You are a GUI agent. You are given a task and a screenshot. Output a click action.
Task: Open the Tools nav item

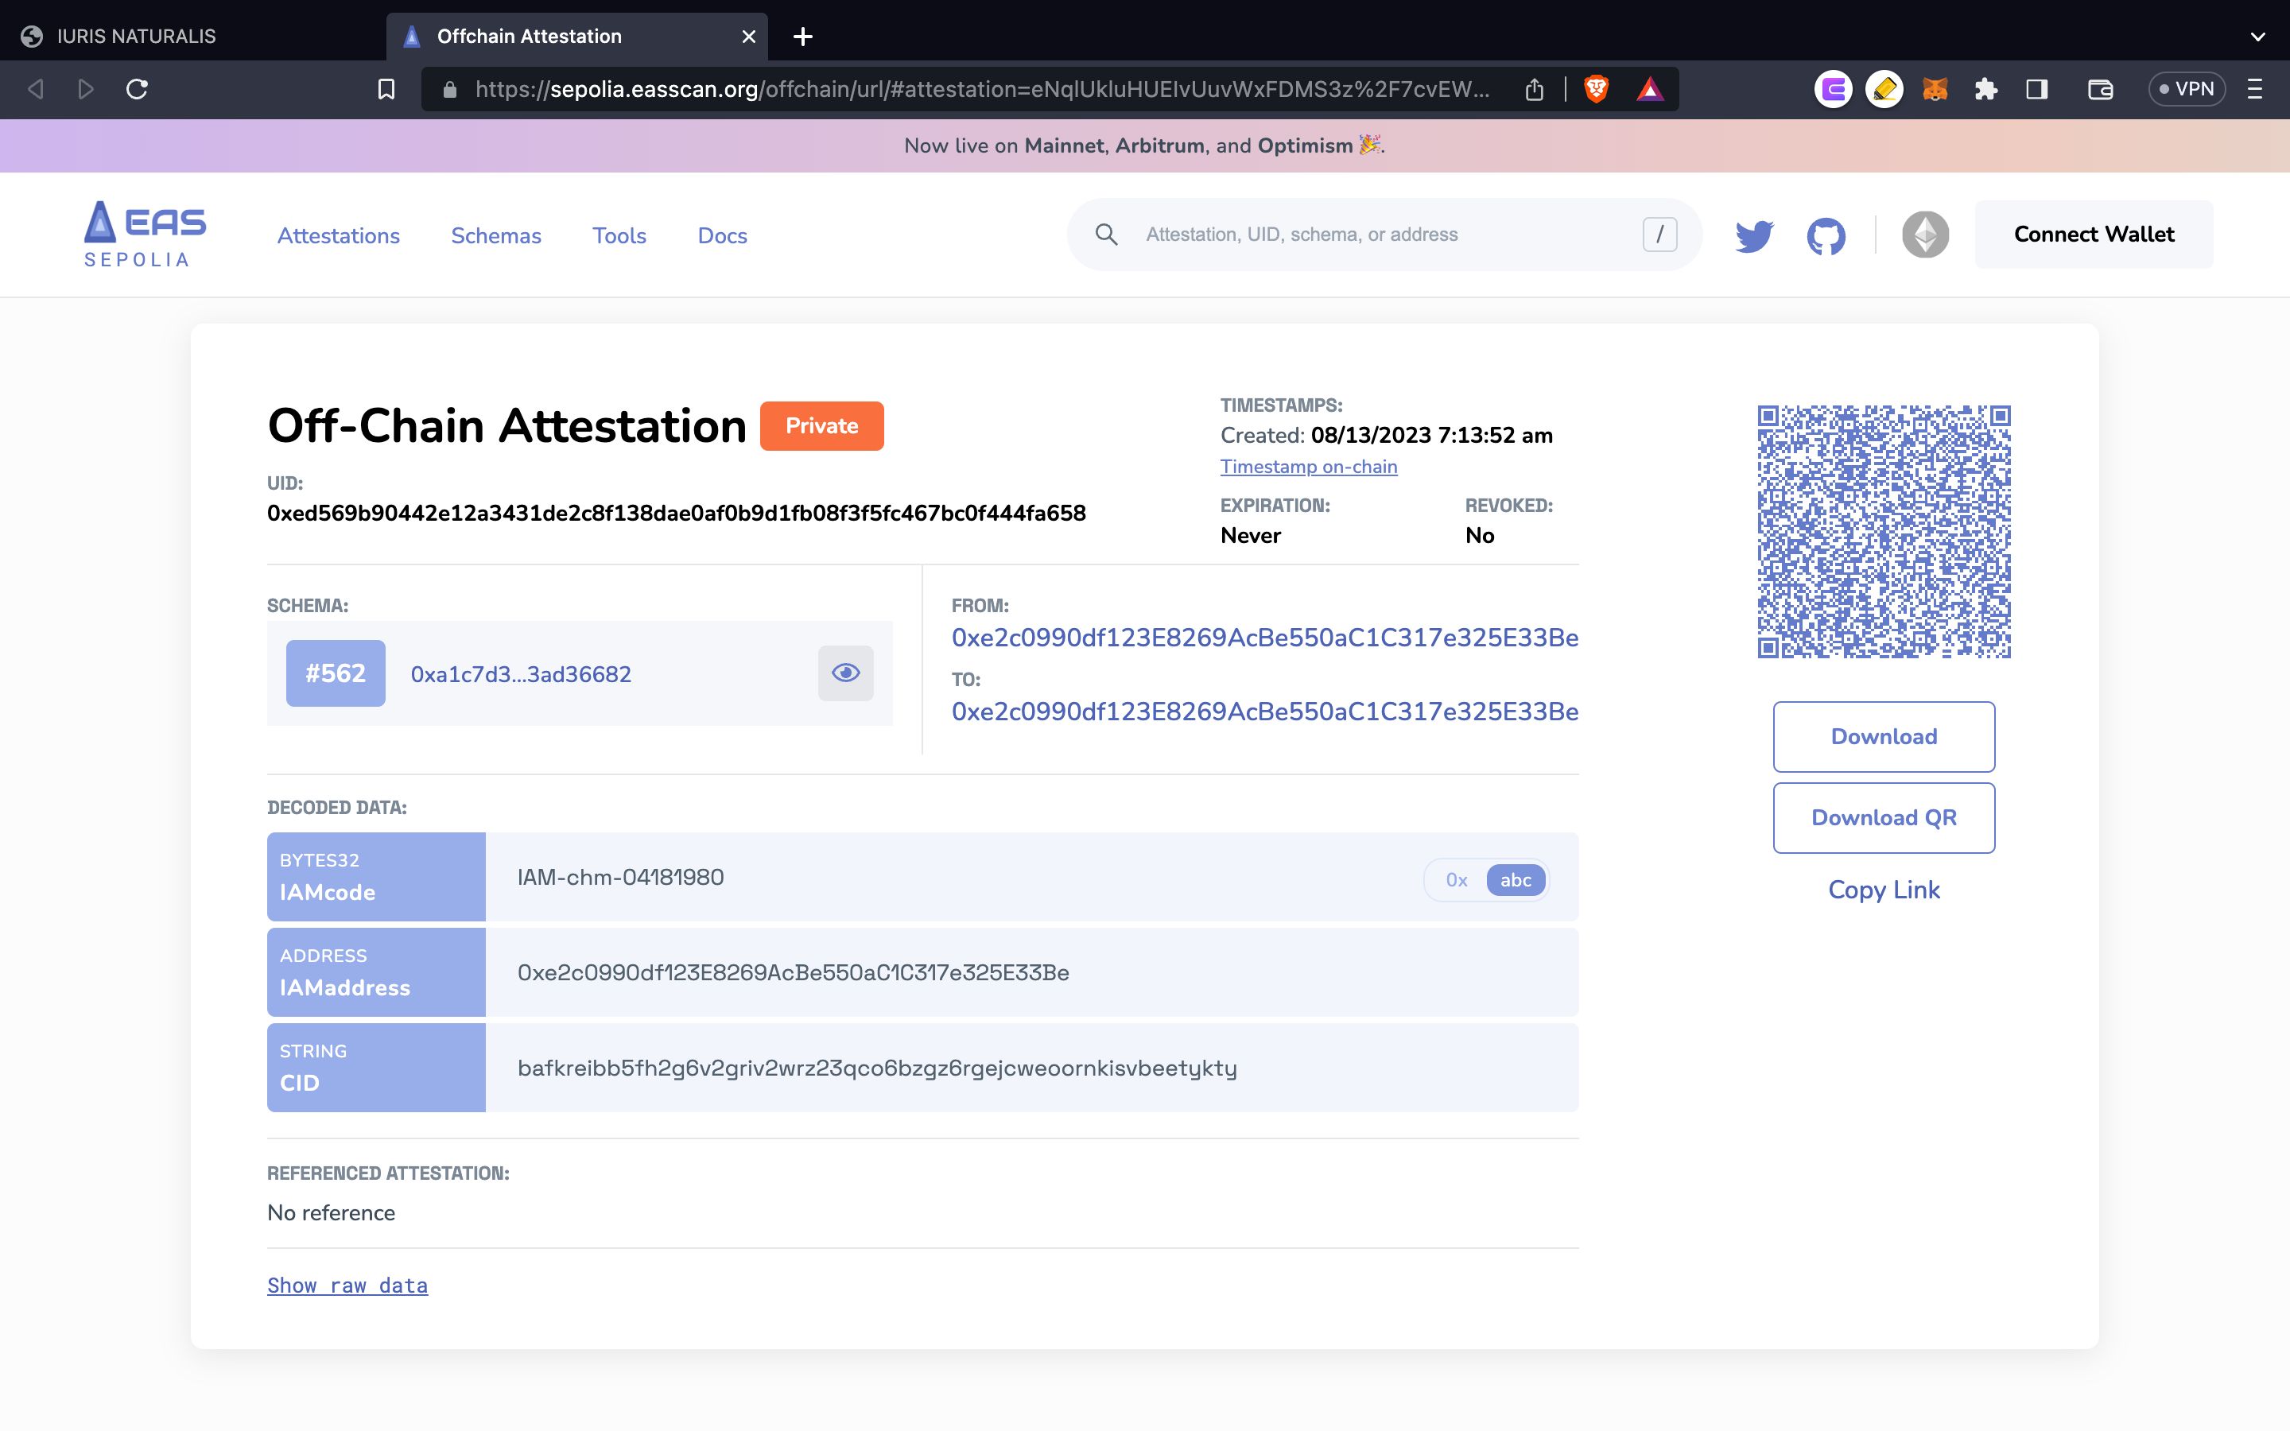pyautogui.click(x=620, y=235)
